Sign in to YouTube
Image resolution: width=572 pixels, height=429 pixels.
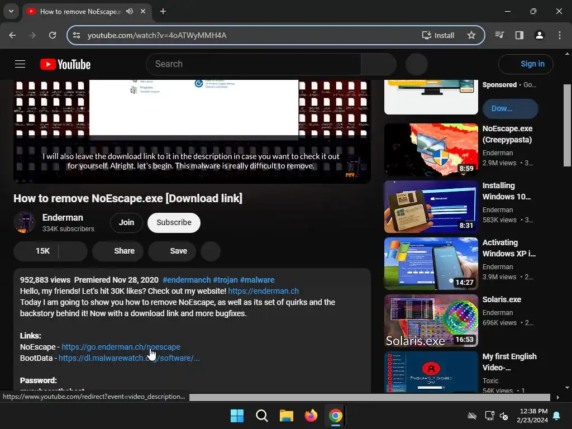[526, 64]
